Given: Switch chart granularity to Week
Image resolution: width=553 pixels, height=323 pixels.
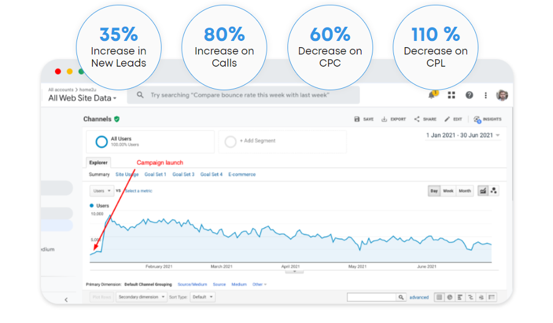Looking at the screenshot, I should 448,191.
